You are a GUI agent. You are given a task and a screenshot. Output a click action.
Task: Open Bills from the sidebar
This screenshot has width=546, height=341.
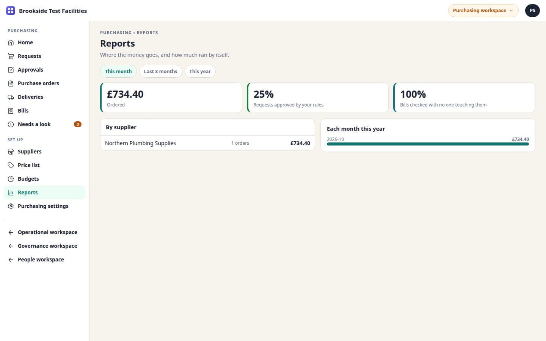(44, 111)
